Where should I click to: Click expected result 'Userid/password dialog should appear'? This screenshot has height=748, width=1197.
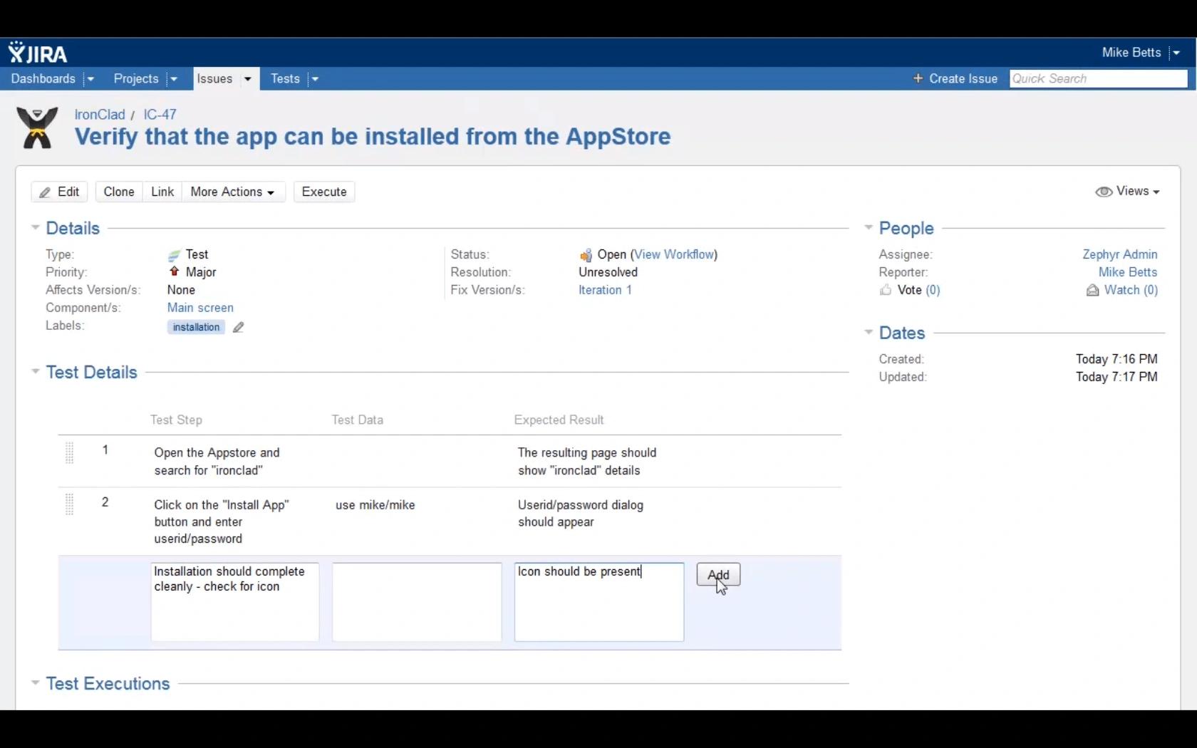click(581, 514)
